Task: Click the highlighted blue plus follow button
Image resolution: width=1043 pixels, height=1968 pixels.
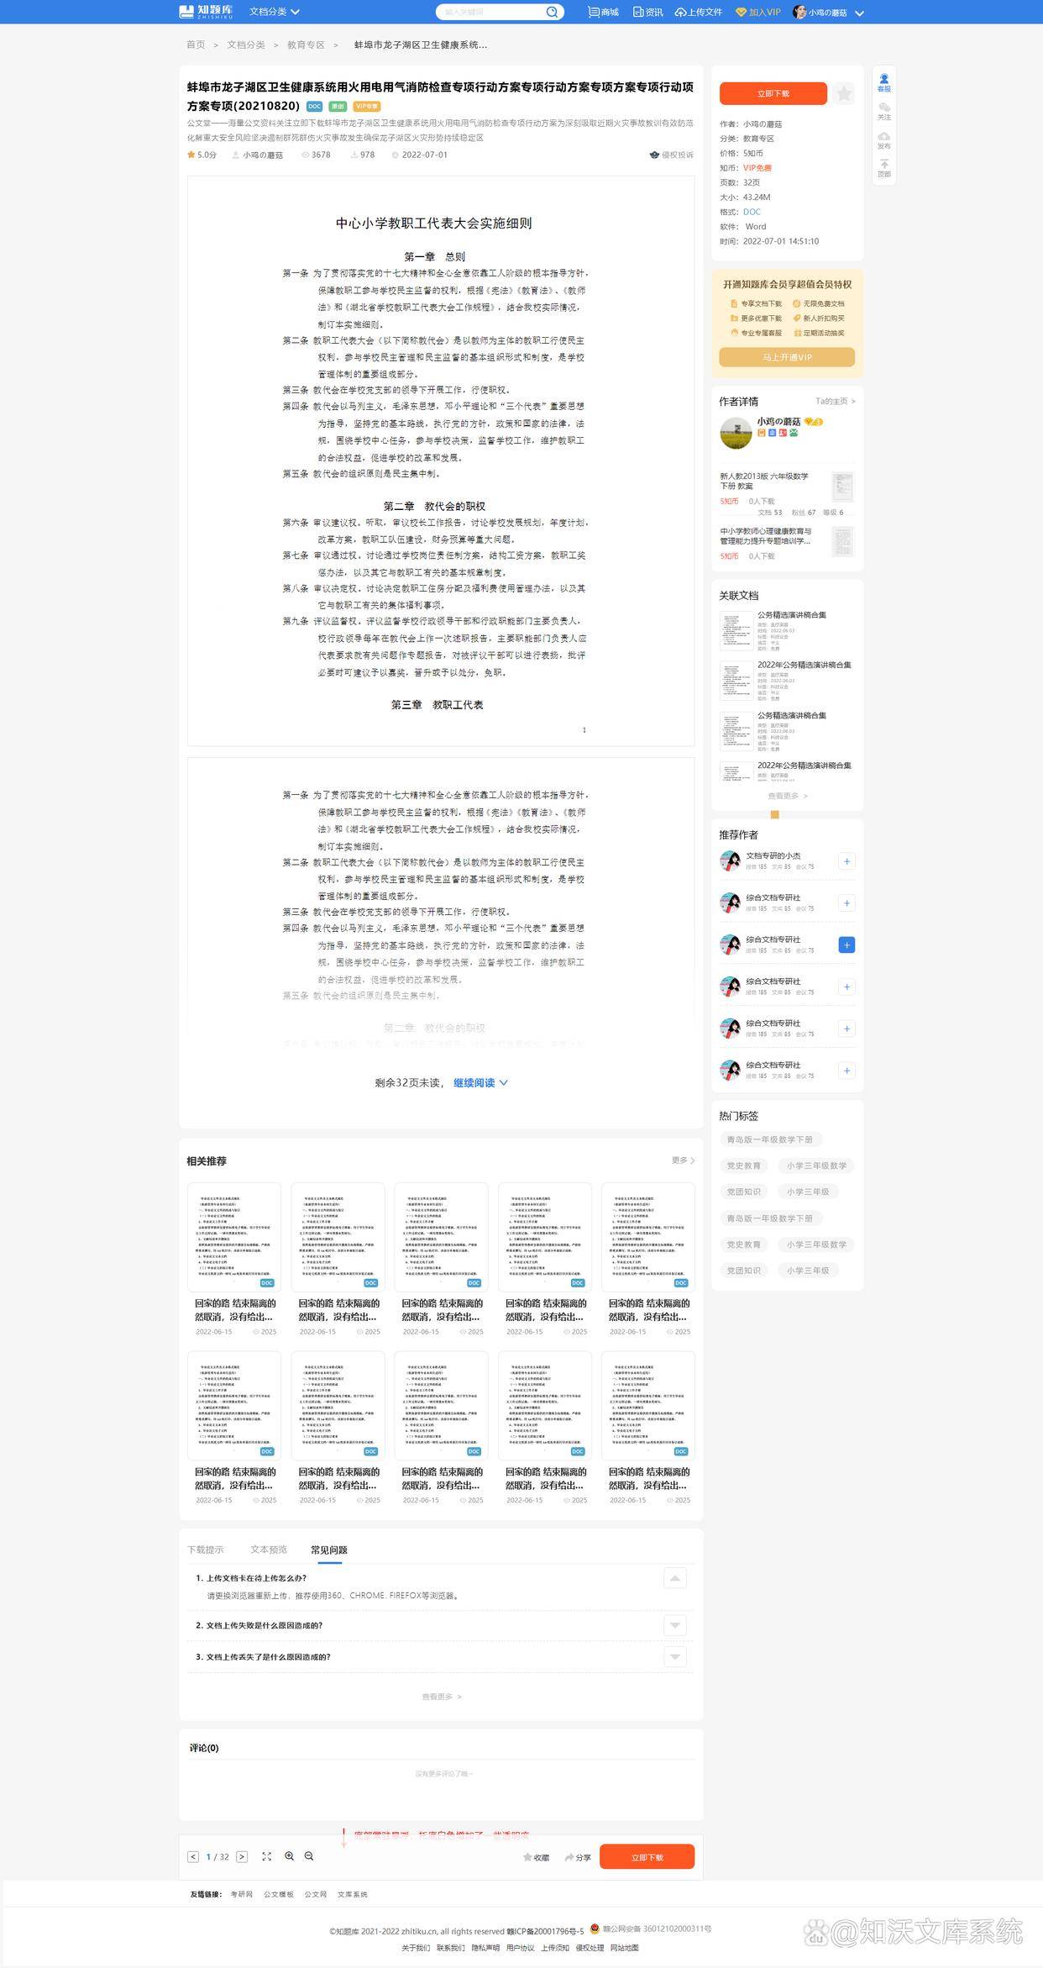Action: point(846,945)
